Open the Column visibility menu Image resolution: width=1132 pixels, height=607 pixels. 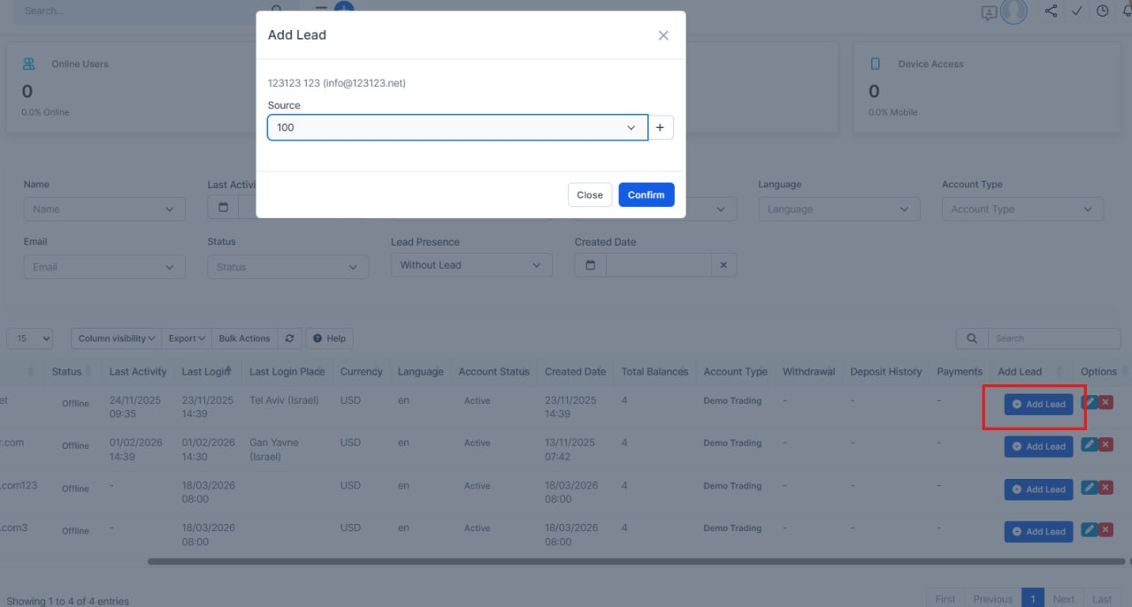coord(116,338)
